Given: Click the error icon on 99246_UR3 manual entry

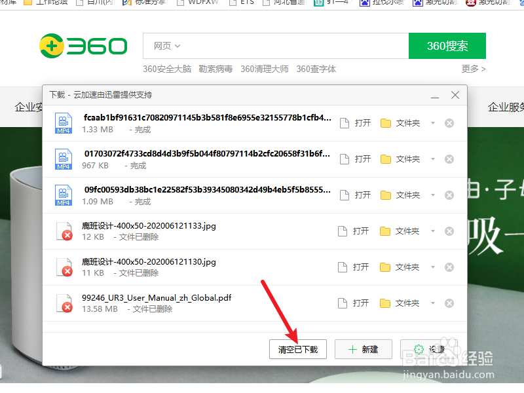Looking at the screenshot, I should [x=63, y=303].
